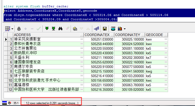Open ellipsis button for row 10 geocode kwc

click(x=166, y=80)
